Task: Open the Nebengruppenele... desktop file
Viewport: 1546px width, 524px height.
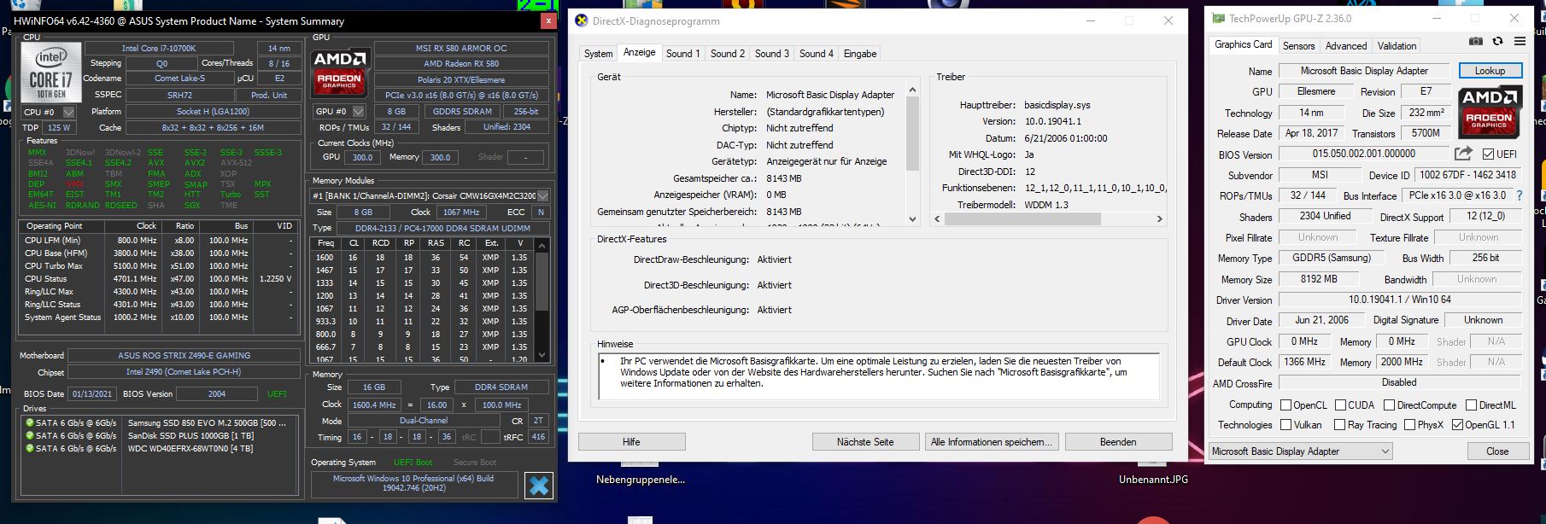Action: [x=640, y=480]
